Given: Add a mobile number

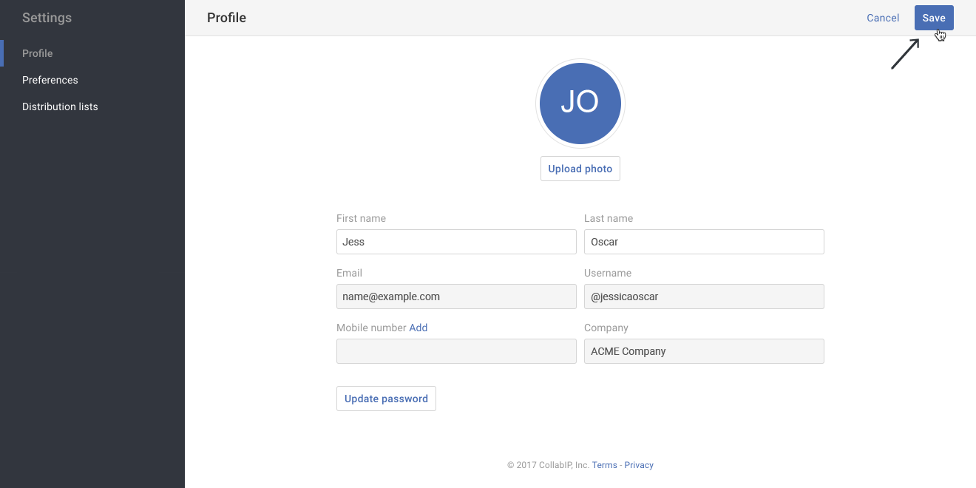Looking at the screenshot, I should [x=418, y=327].
